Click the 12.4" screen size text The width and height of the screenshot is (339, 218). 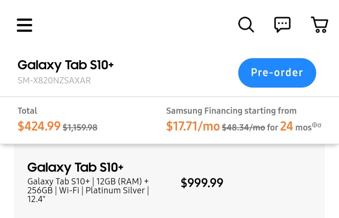point(36,199)
